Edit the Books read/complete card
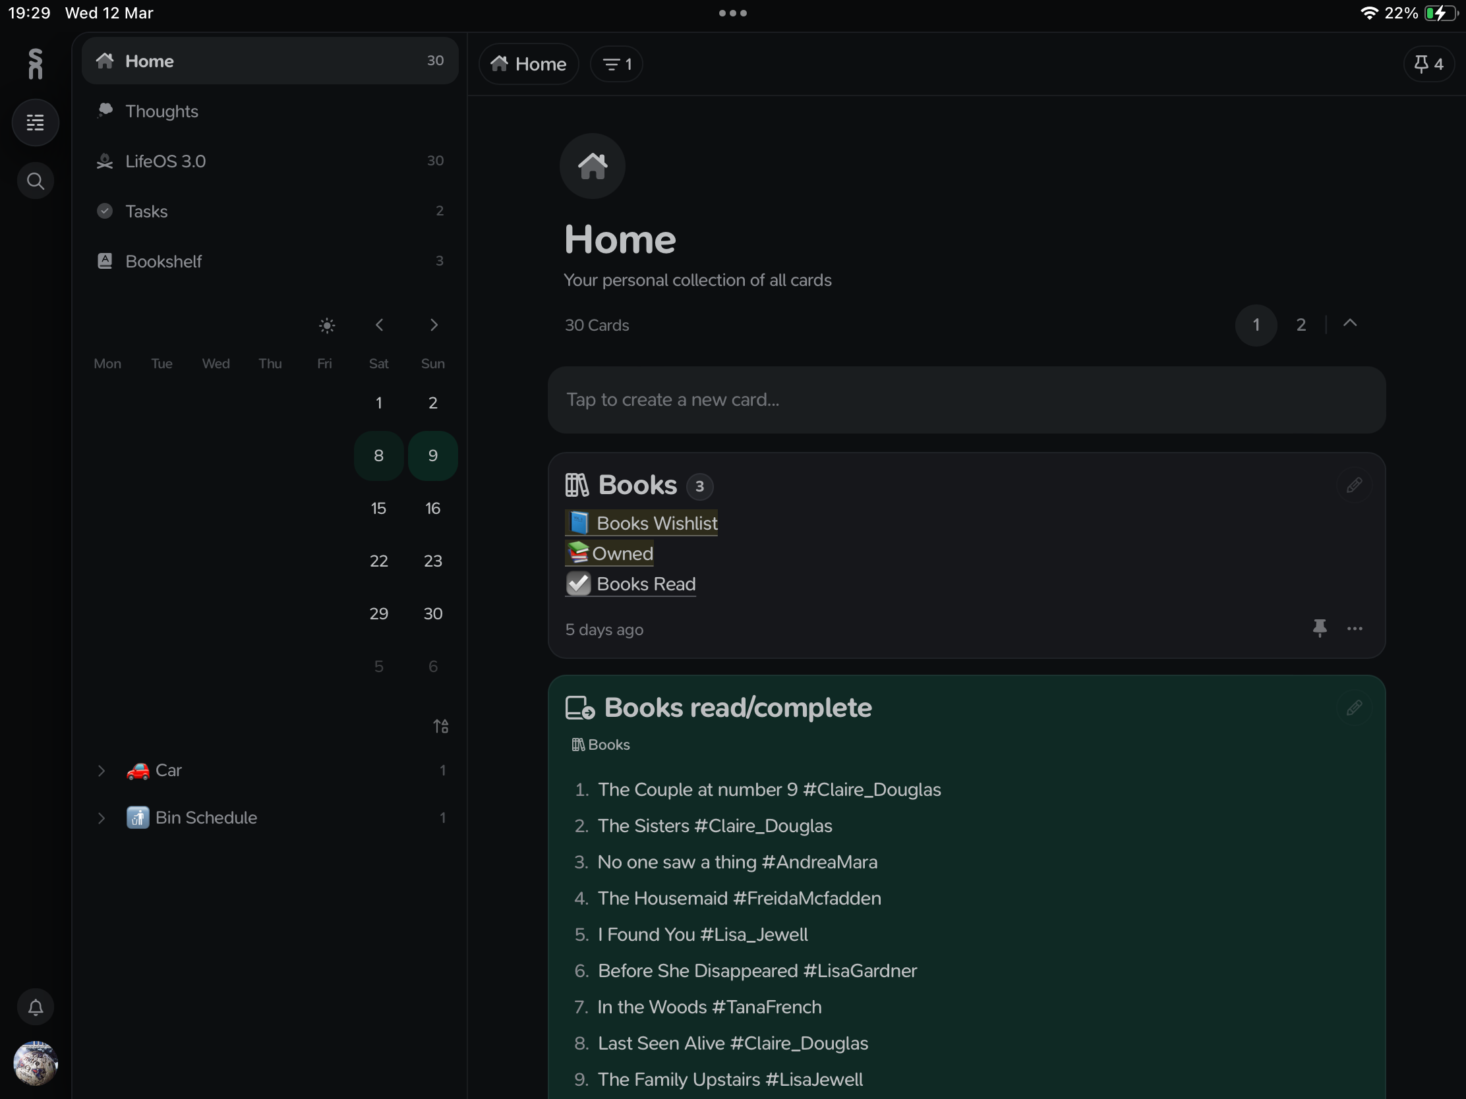The image size is (1466, 1099). 1354,708
